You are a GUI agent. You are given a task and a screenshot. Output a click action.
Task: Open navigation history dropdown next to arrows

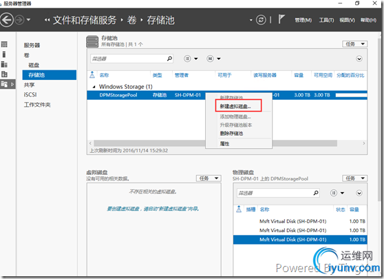29,19
